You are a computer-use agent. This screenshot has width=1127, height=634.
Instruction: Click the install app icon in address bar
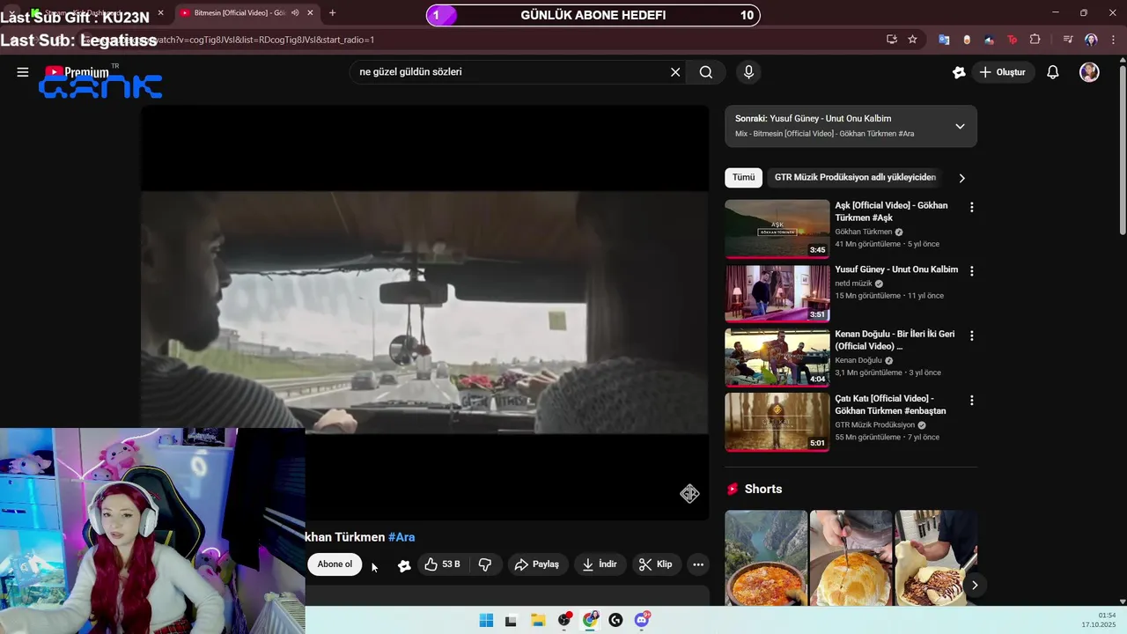(x=892, y=40)
